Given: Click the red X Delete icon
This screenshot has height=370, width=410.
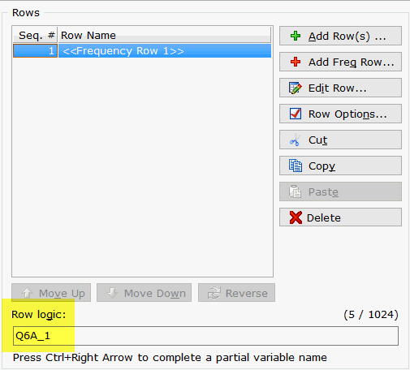Looking at the screenshot, I should click(x=296, y=217).
